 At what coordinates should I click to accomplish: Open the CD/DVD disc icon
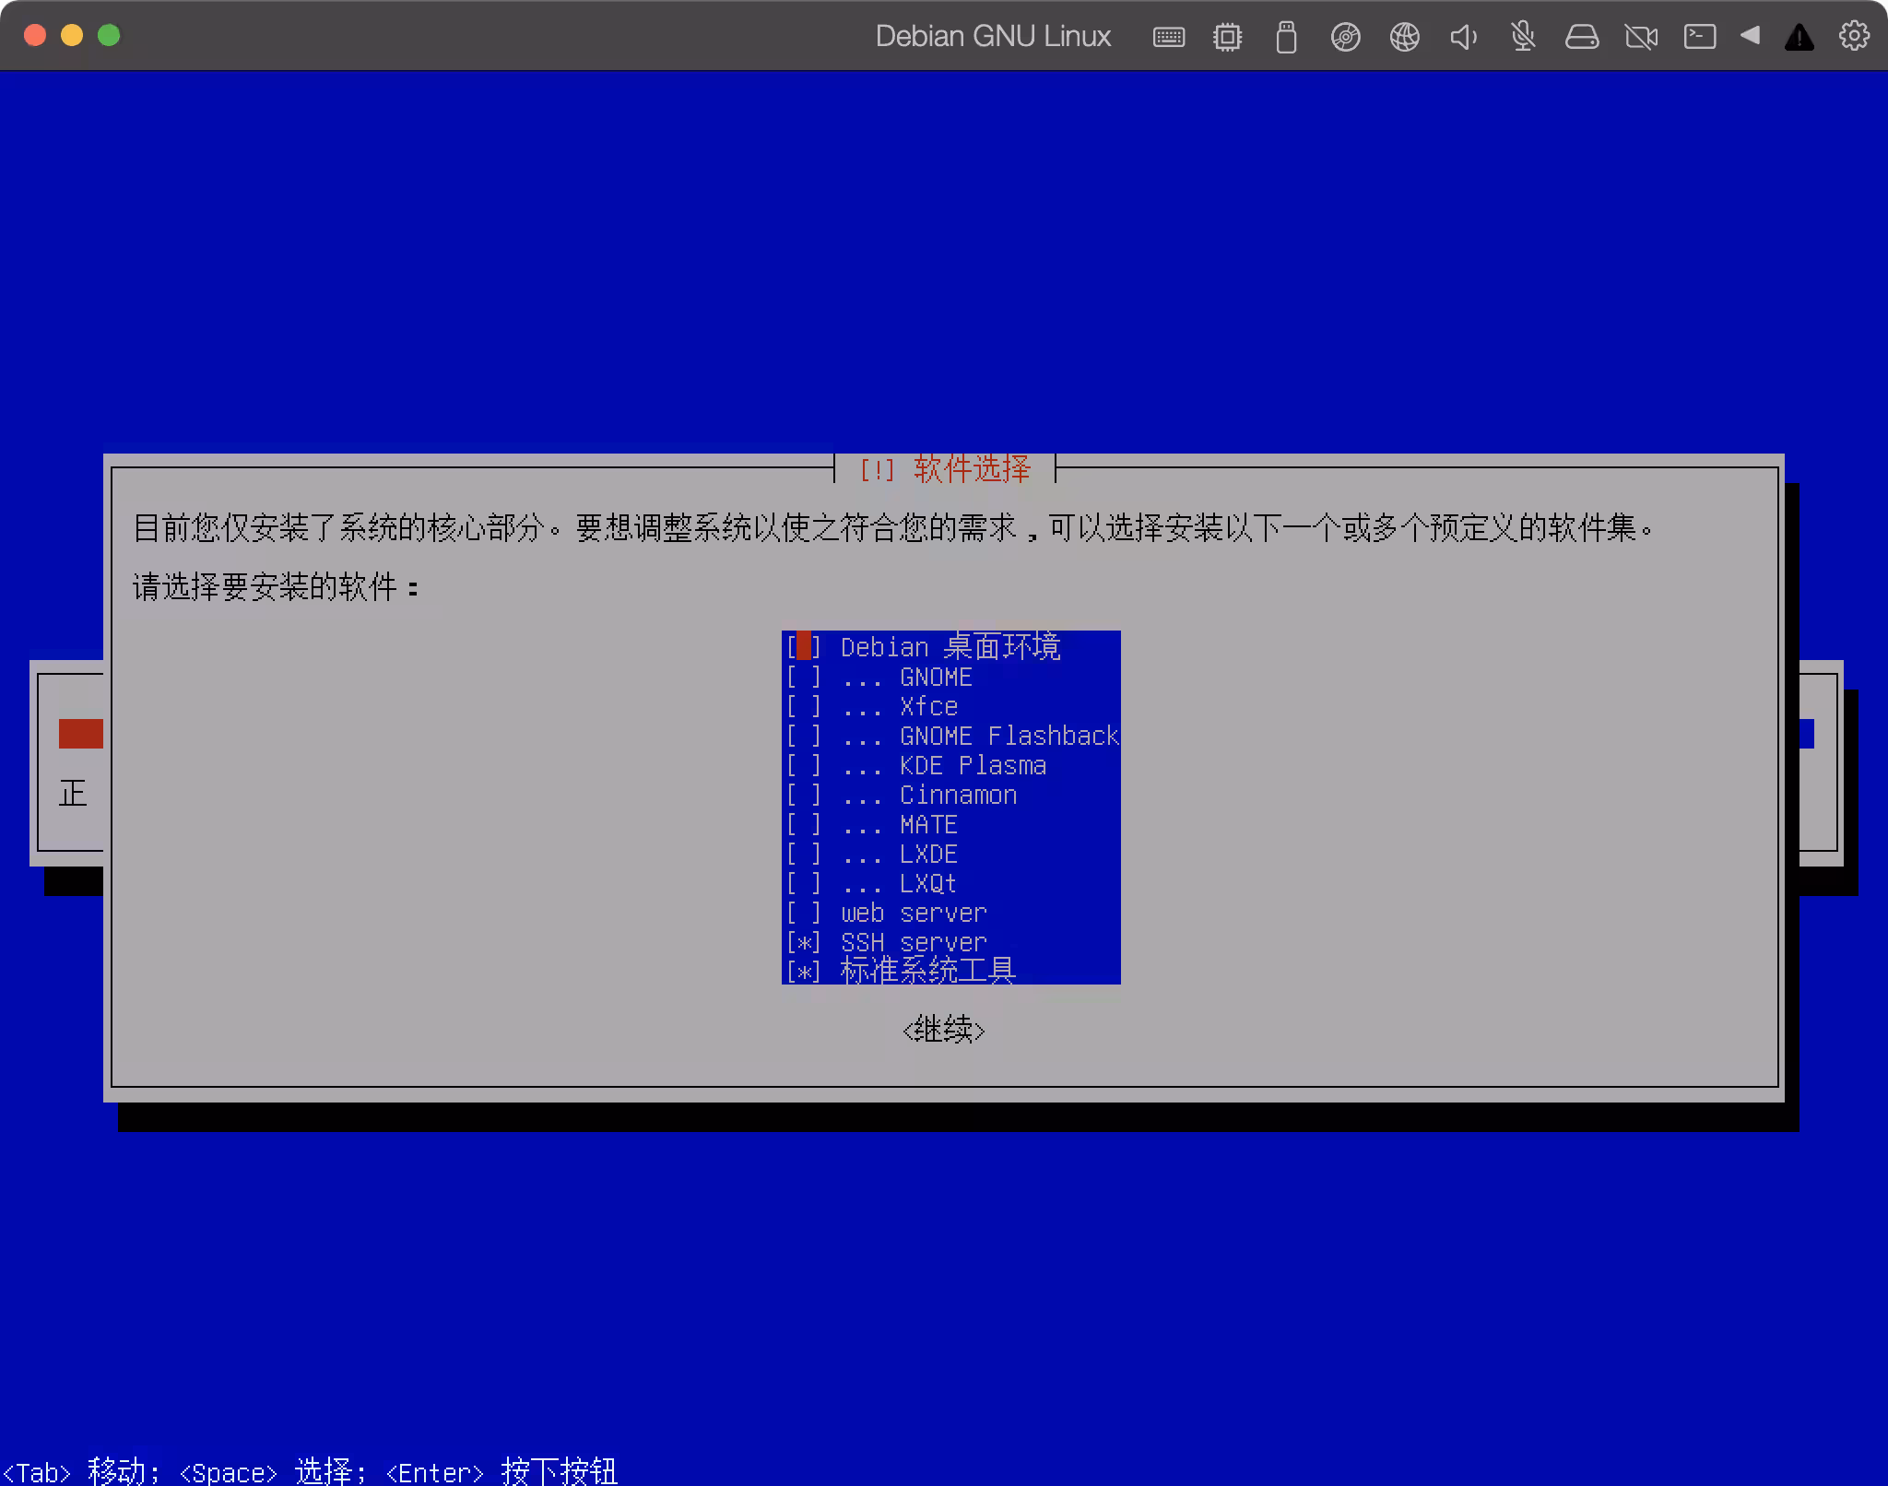pos(1345,37)
